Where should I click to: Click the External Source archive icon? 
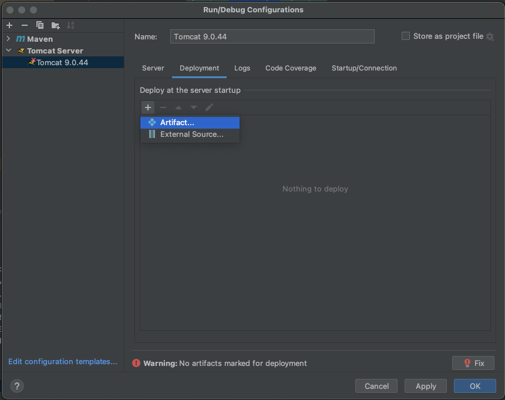(152, 134)
